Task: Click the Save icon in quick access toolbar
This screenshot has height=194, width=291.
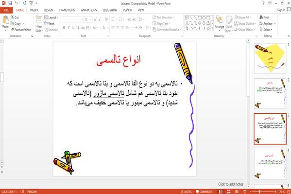Action: coord(10,3)
